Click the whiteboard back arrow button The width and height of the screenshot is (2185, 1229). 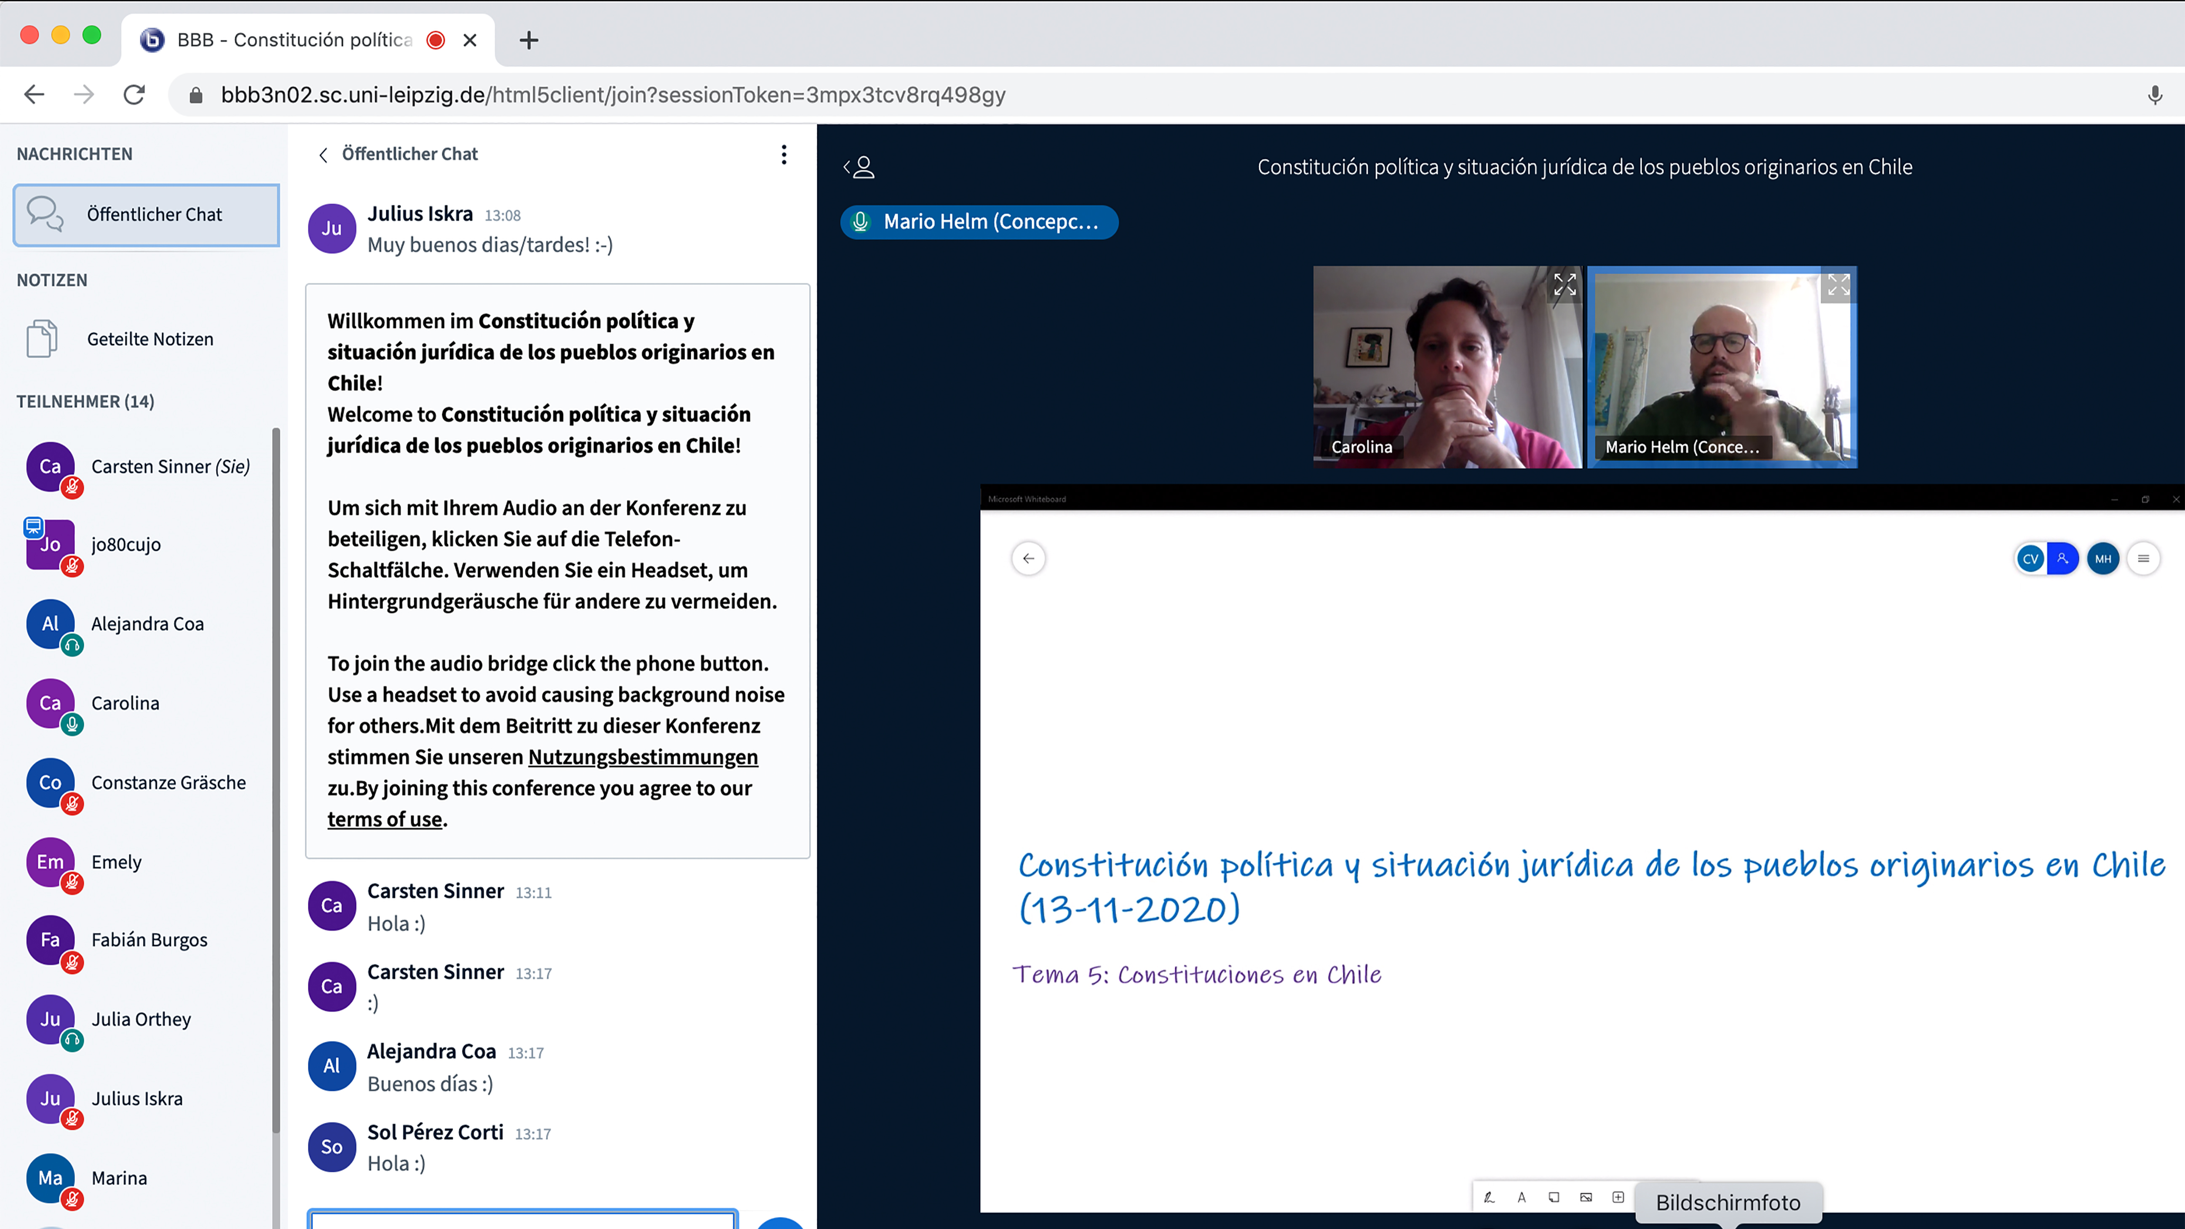(x=1028, y=558)
